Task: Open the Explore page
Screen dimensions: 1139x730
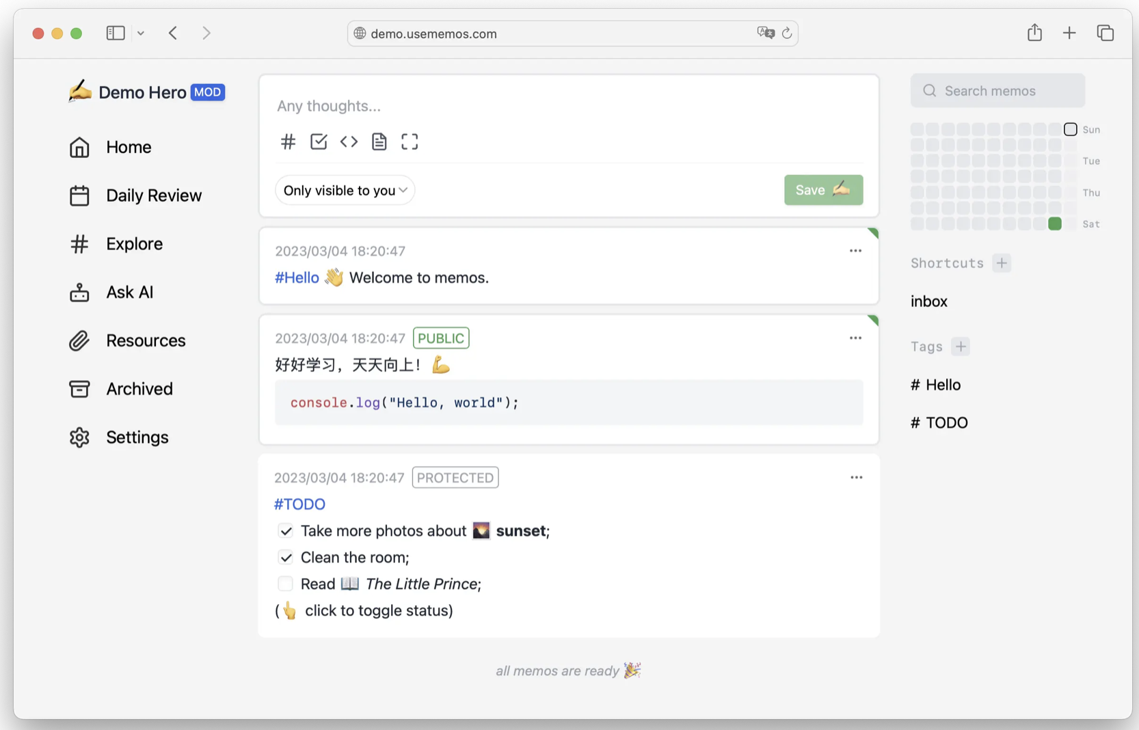Action: point(134,244)
